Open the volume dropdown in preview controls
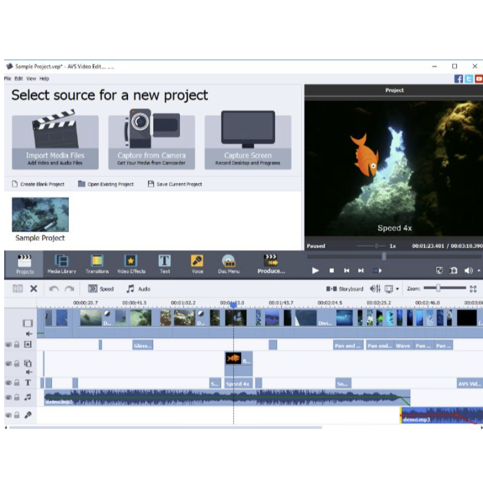 point(478,271)
